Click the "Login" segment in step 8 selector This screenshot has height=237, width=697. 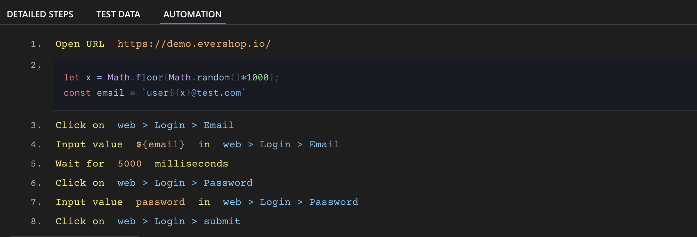click(170, 221)
